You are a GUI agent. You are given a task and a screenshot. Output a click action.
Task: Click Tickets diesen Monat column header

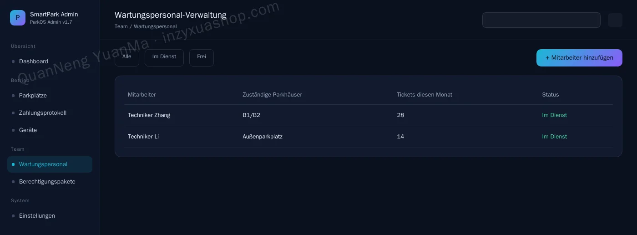coord(425,95)
